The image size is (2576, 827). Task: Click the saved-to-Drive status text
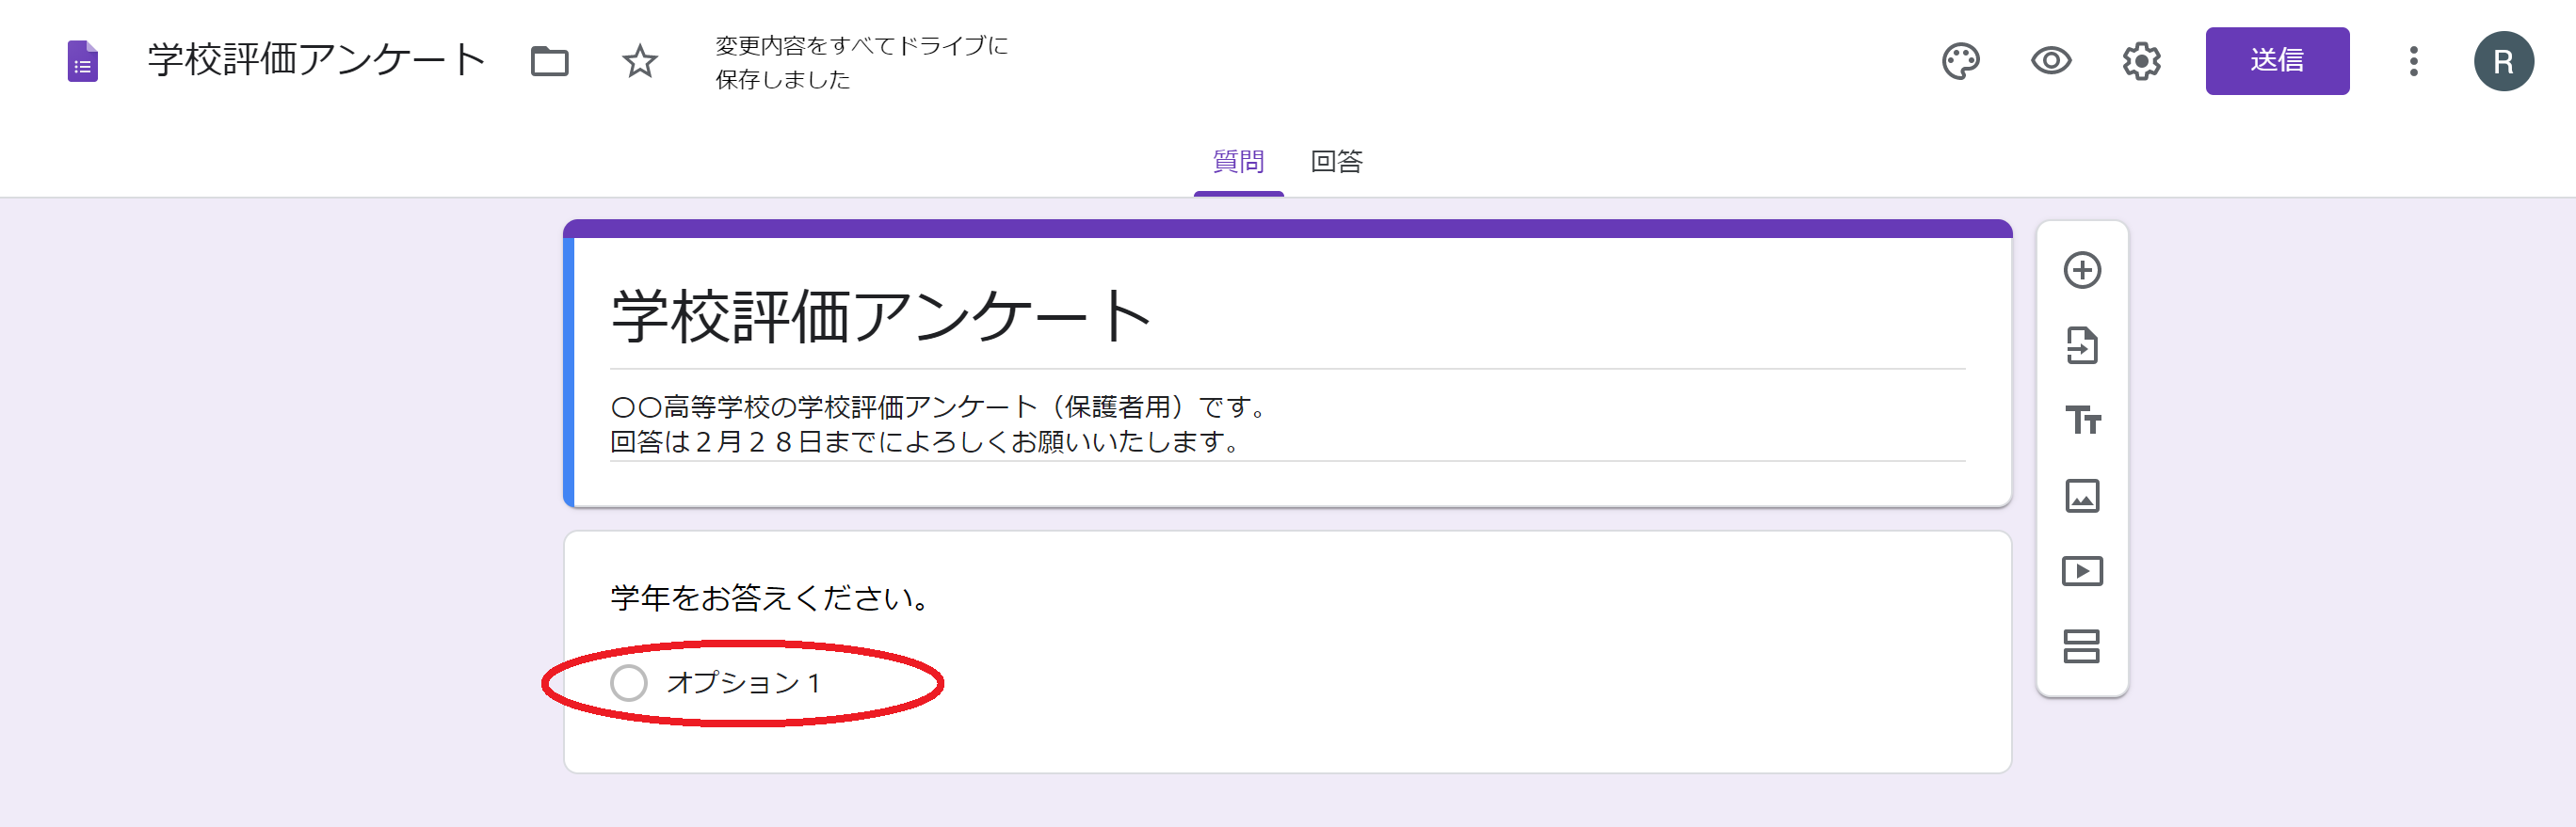click(x=861, y=62)
